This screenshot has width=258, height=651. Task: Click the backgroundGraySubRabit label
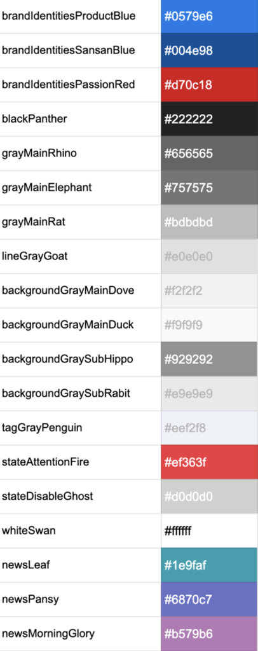click(x=66, y=393)
